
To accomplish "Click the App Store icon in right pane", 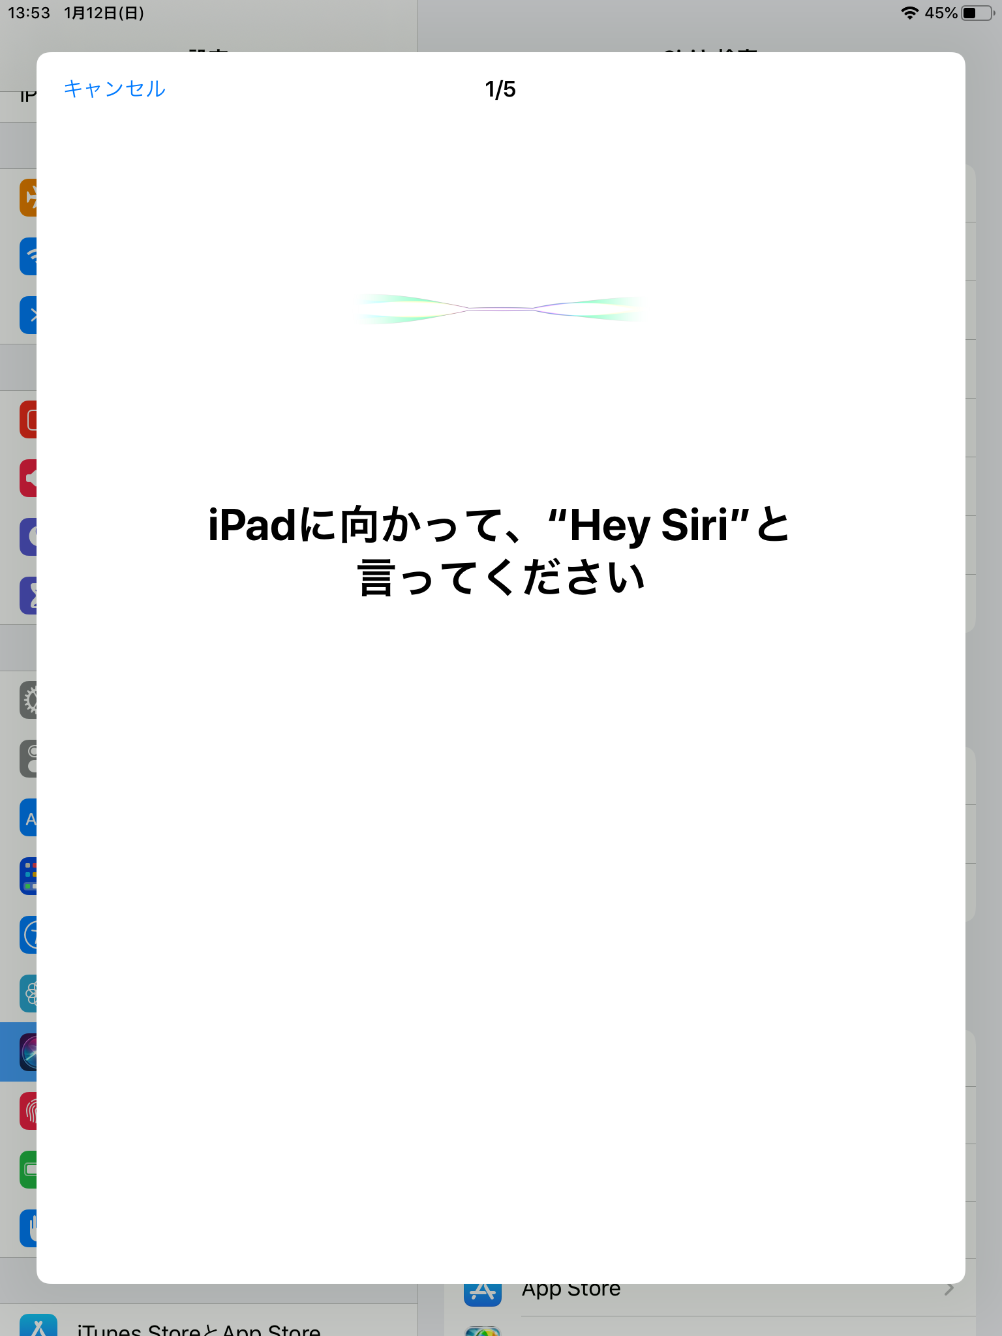I will coord(483,1295).
